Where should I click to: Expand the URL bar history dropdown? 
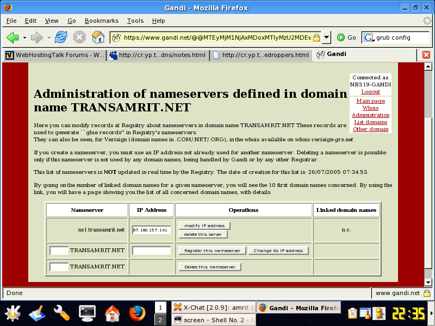[x=327, y=37]
